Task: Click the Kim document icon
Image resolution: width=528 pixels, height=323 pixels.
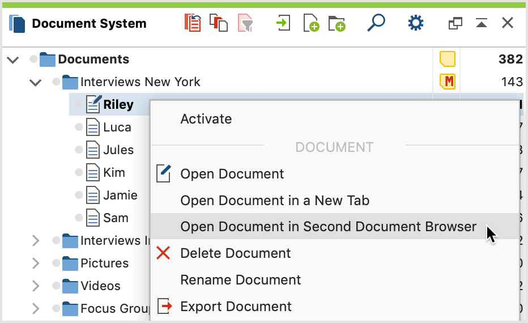Action: [x=92, y=172]
